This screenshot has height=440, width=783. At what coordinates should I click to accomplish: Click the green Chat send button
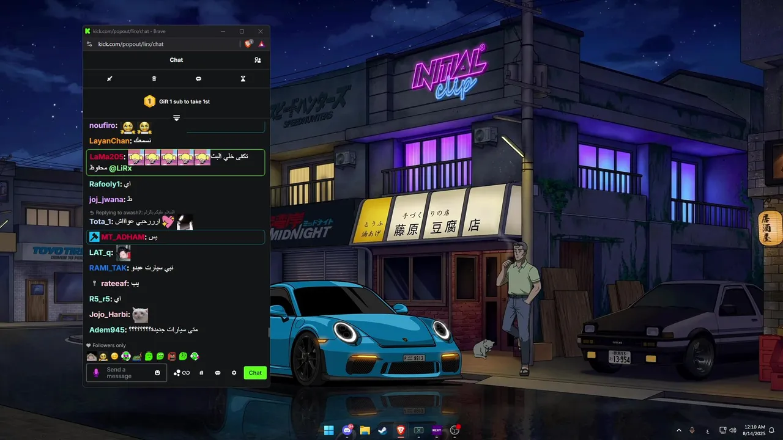(255, 373)
